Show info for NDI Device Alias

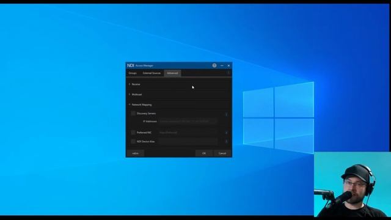pyautogui.click(x=227, y=141)
